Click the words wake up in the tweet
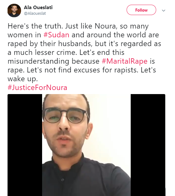The height and width of the screenshot is (196, 175). (23, 79)
